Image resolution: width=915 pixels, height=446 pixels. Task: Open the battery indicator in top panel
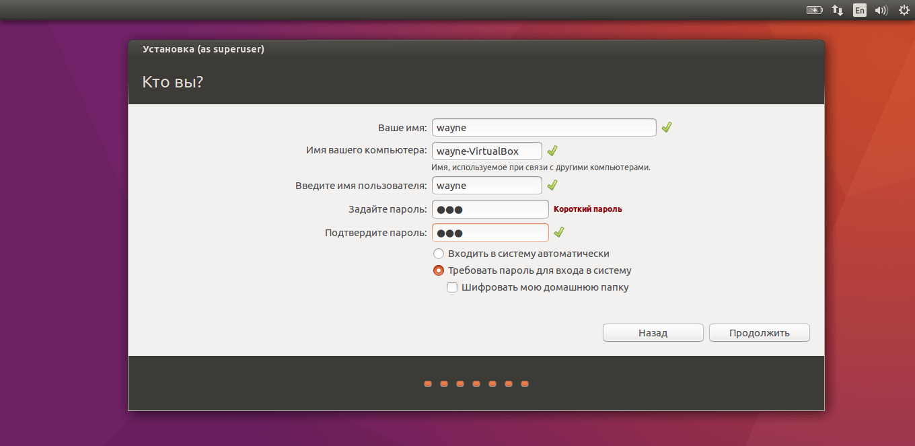coord(815,10)
